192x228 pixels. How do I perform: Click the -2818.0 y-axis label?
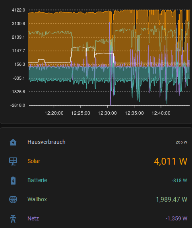pyautogui.click(x=18, y=105)
